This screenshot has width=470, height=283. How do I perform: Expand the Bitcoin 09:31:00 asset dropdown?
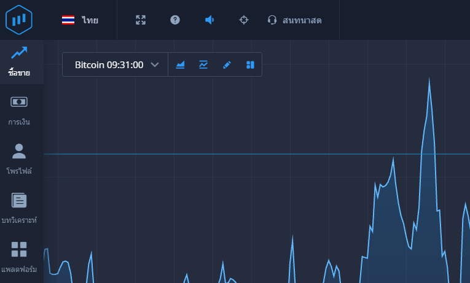115,64
